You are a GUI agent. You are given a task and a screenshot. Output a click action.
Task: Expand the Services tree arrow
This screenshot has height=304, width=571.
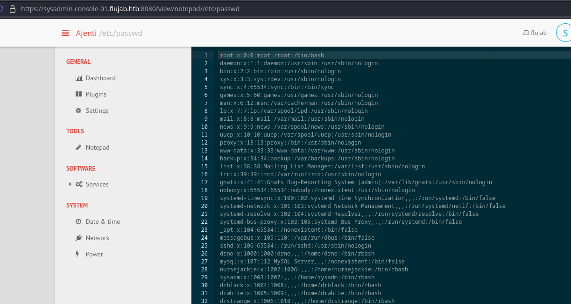tap(70, 184)
